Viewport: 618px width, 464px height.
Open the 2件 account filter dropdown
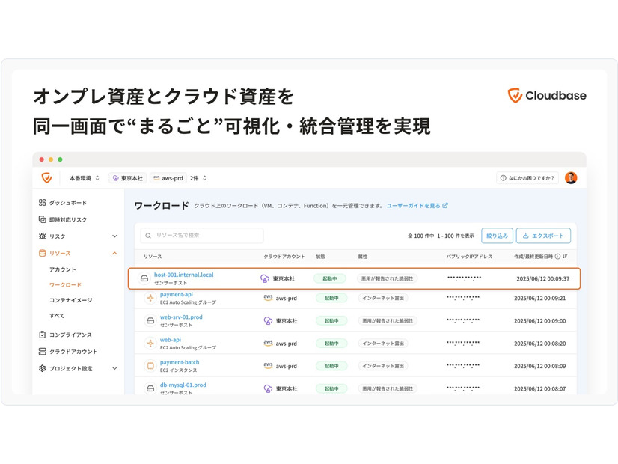198,178
